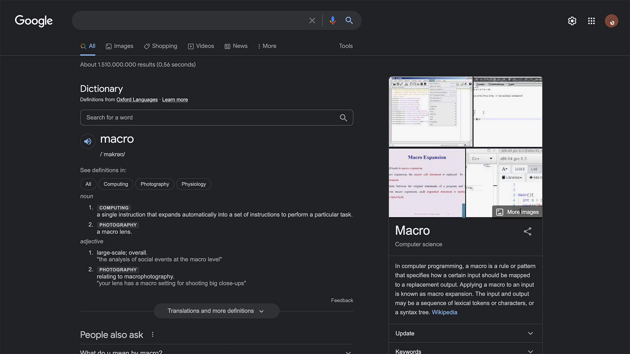Click the results count text

click(x=138, y=65)
